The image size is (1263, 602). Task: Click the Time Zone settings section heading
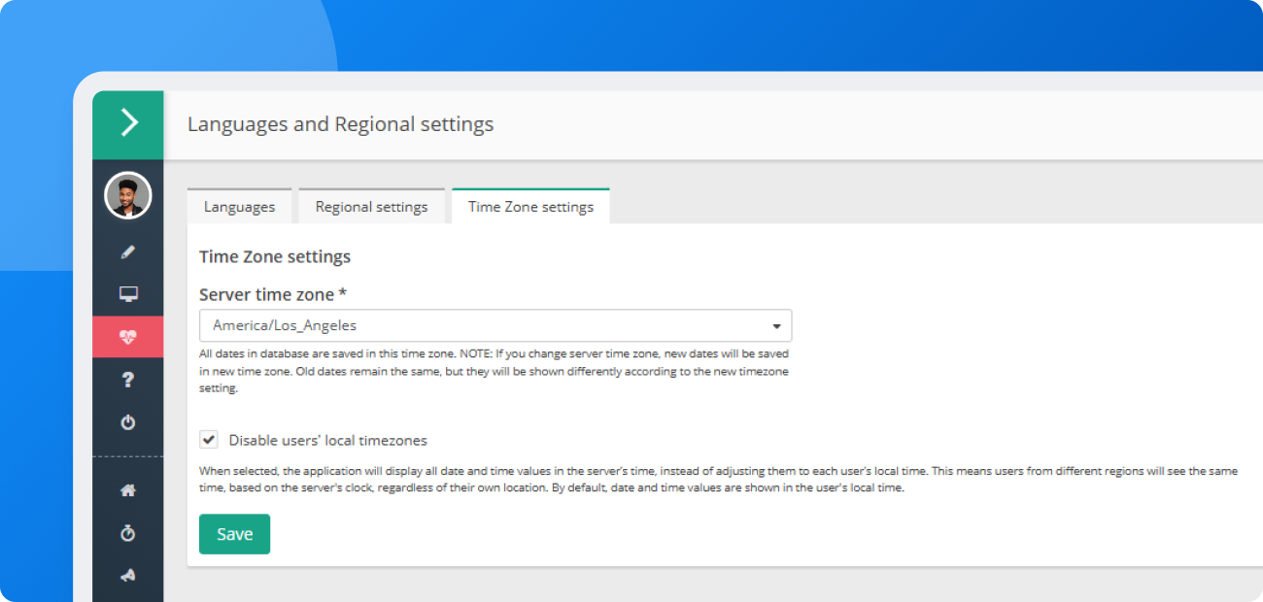pos(275,257)
